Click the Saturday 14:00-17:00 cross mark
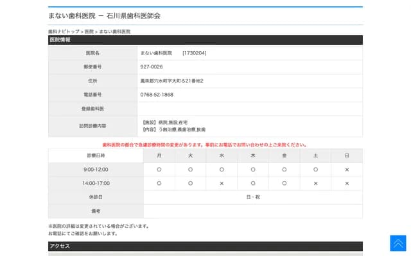Viewport: 411px width, 256px height. (x=315, y=183)
